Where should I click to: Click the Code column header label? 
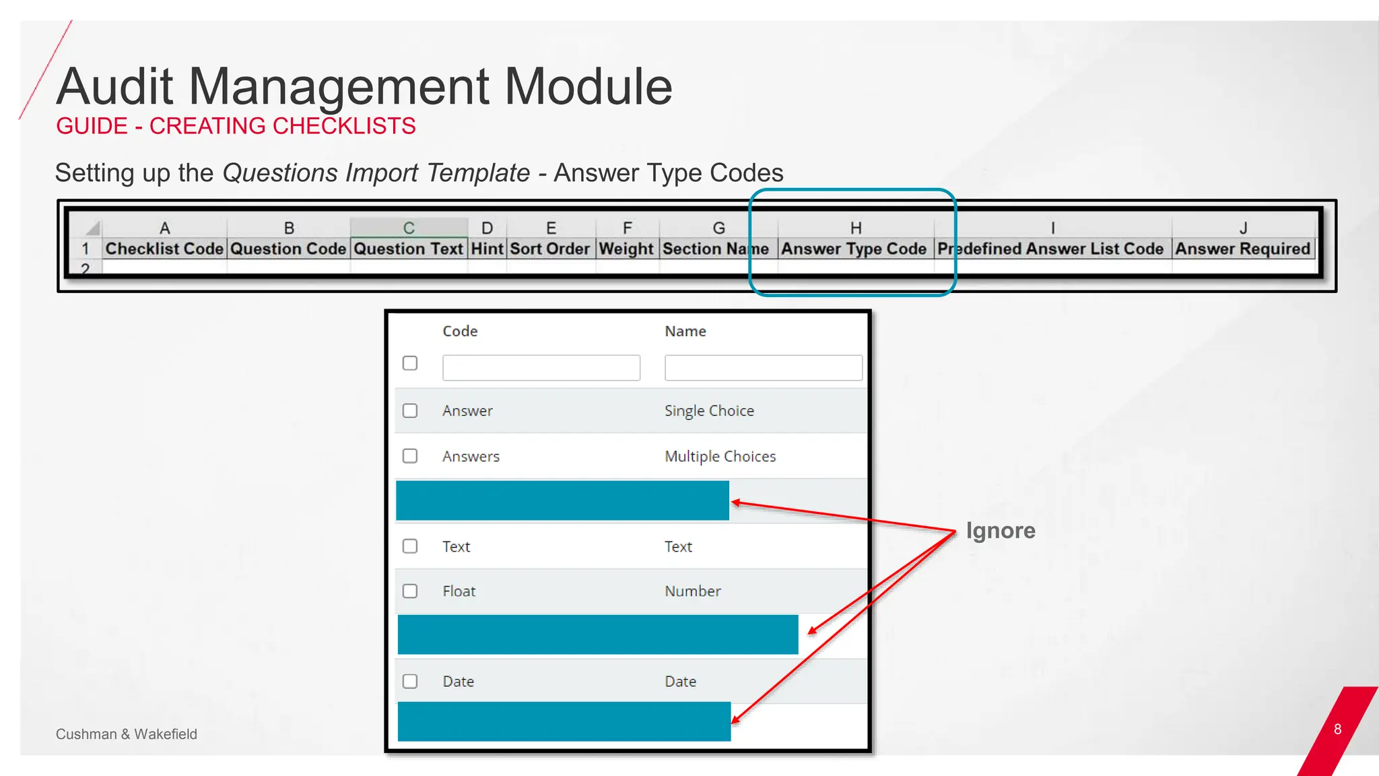click(460, 331)
